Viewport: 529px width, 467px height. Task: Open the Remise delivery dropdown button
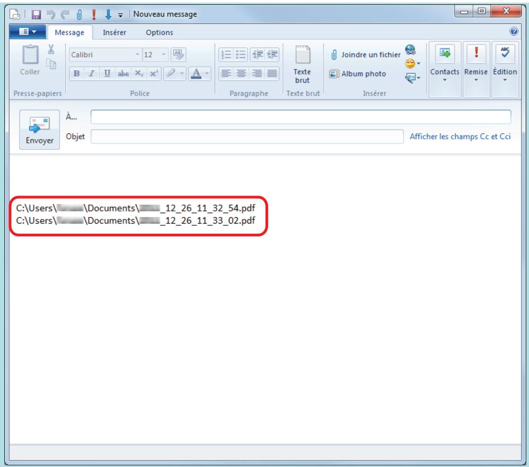476,70
